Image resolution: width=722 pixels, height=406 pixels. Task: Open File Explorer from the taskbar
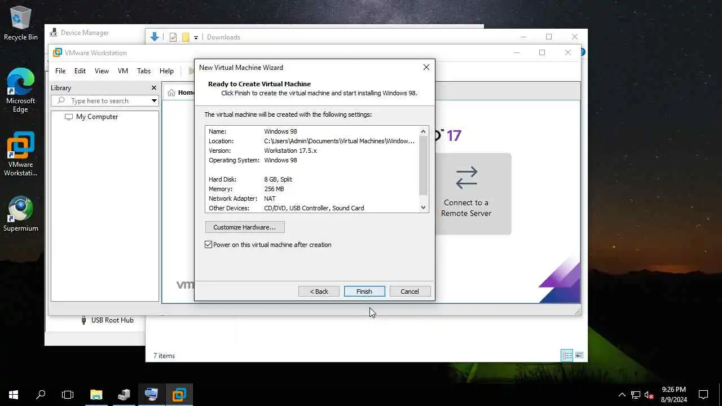coord(96,395)
